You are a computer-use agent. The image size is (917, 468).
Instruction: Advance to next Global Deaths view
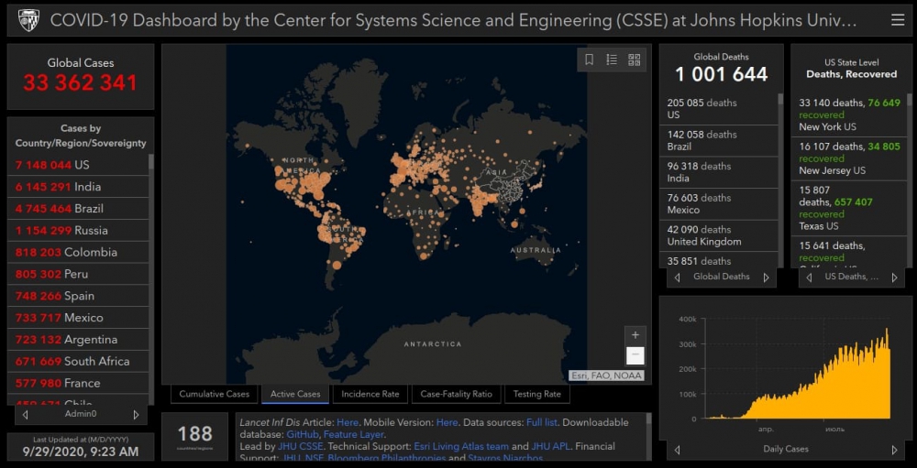click(x=766, y=278)
